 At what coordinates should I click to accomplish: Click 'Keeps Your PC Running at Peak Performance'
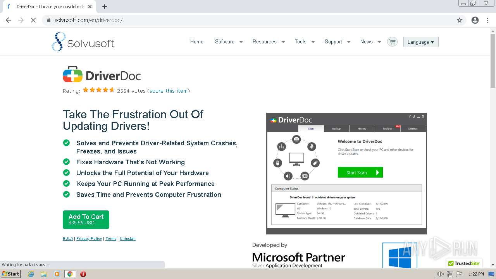click(x=145, y=184)
